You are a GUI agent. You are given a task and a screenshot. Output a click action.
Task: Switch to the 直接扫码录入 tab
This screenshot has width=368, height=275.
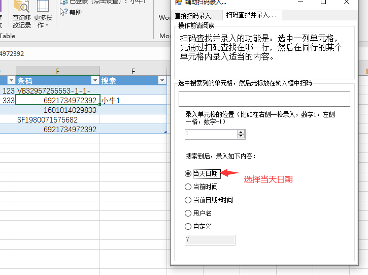point(196,15)
